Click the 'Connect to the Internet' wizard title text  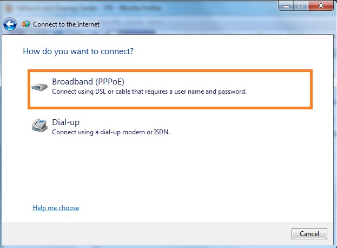click(x=66, y=24)
